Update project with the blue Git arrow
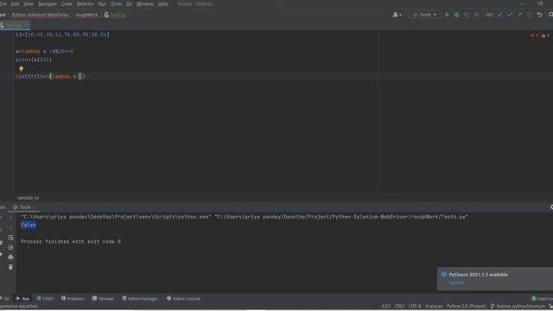Viewport: 553px width, 311px height. pyautogui.click(x=500, y=15)
